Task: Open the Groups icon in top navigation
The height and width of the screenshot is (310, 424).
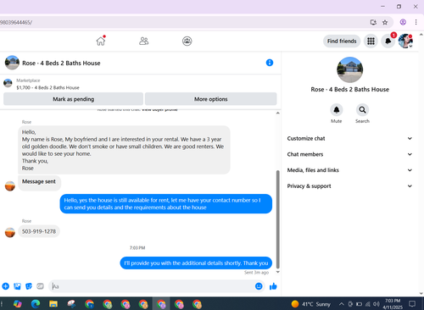Action: point(187,42)
